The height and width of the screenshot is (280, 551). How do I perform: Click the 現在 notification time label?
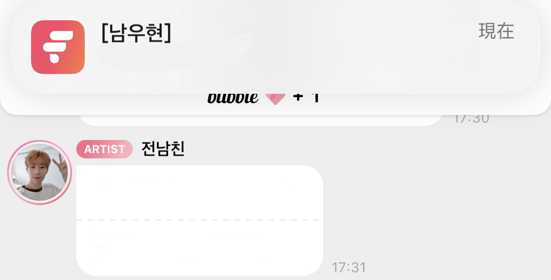click(496, 31)
